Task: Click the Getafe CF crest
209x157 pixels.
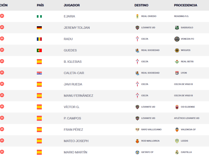Action: [137, 152]
